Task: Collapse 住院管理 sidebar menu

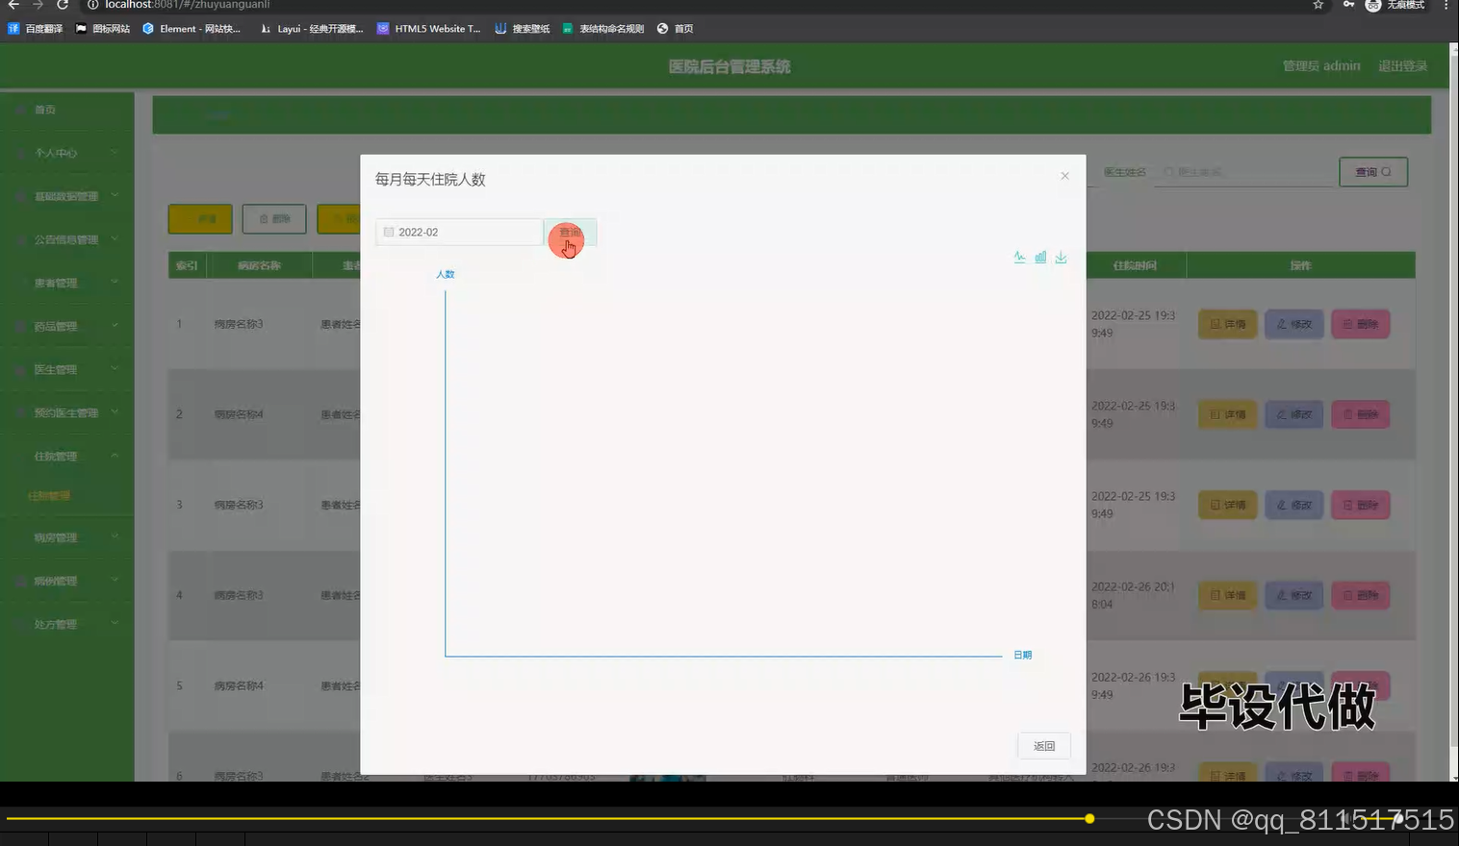Action: [67, 456]
